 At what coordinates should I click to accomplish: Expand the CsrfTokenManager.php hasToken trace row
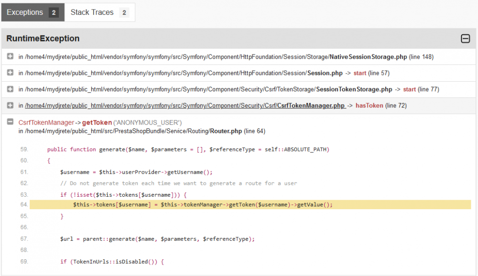(x=11, y=105)
